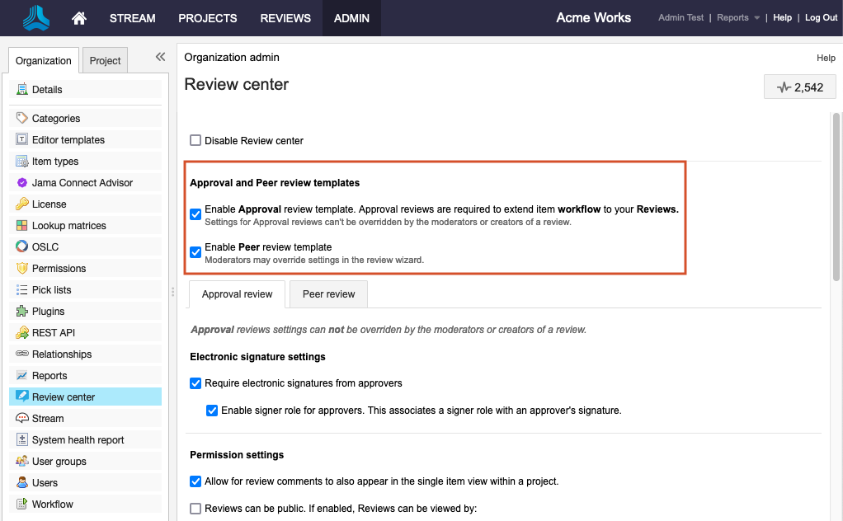Screen dimensions: 843x521
Task: Click the Home icon in top navigation
Action: [x=79, y=18]
